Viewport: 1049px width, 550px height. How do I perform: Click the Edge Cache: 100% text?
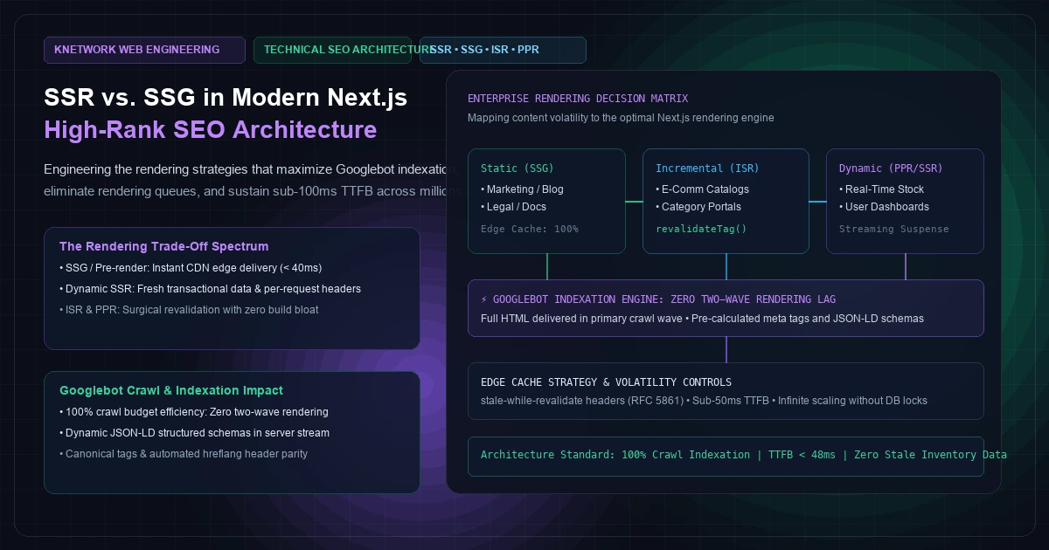[530, 229]
